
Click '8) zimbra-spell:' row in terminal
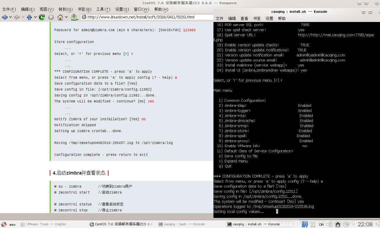point(264,136)
